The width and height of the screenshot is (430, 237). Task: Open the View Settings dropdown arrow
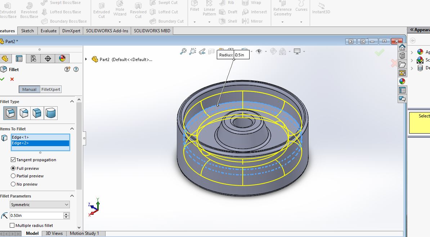coord(304,51)
